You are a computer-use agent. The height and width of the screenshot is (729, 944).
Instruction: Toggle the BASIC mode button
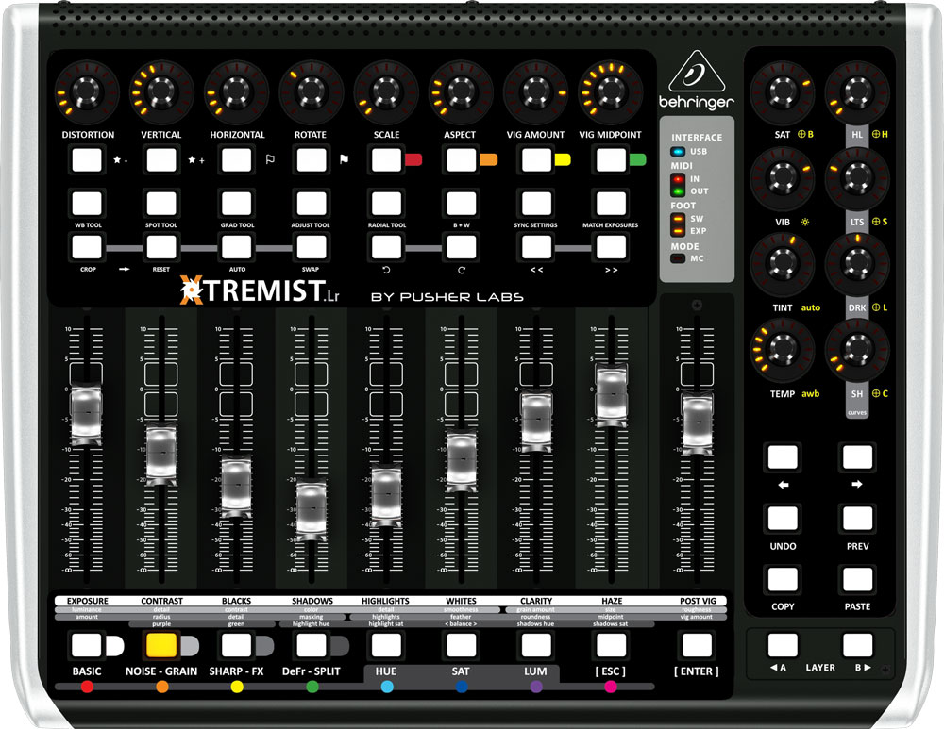tap(87, 645)
